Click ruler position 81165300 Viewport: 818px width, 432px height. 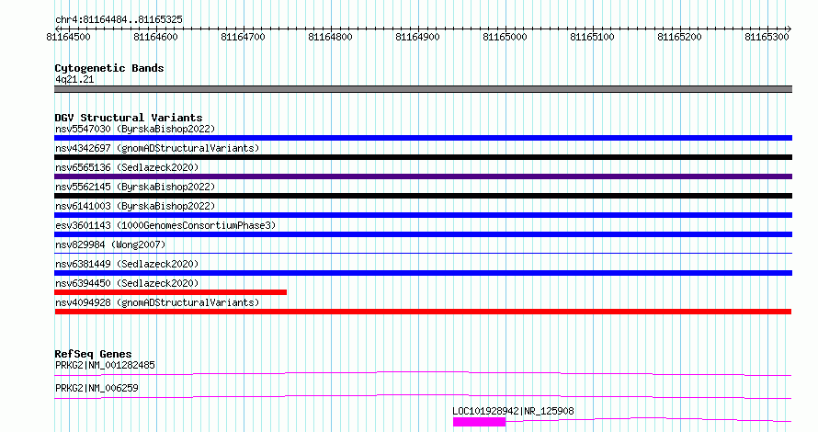767,37
